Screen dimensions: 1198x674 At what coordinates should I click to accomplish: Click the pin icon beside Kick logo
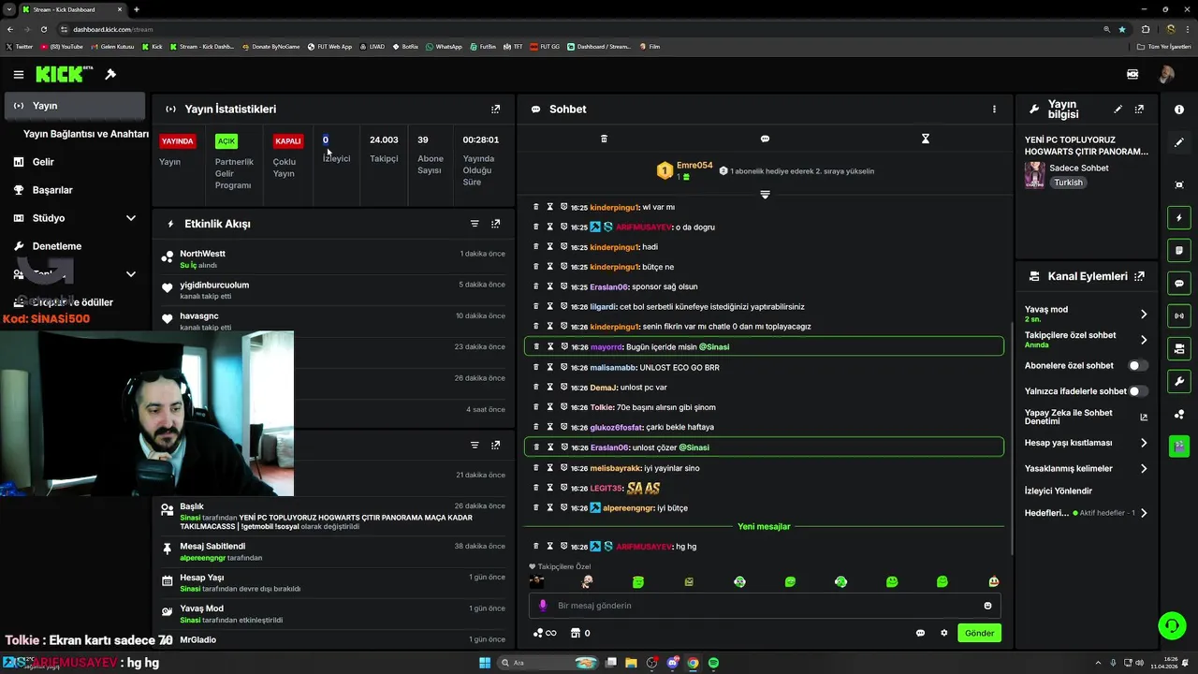[110, 74]
